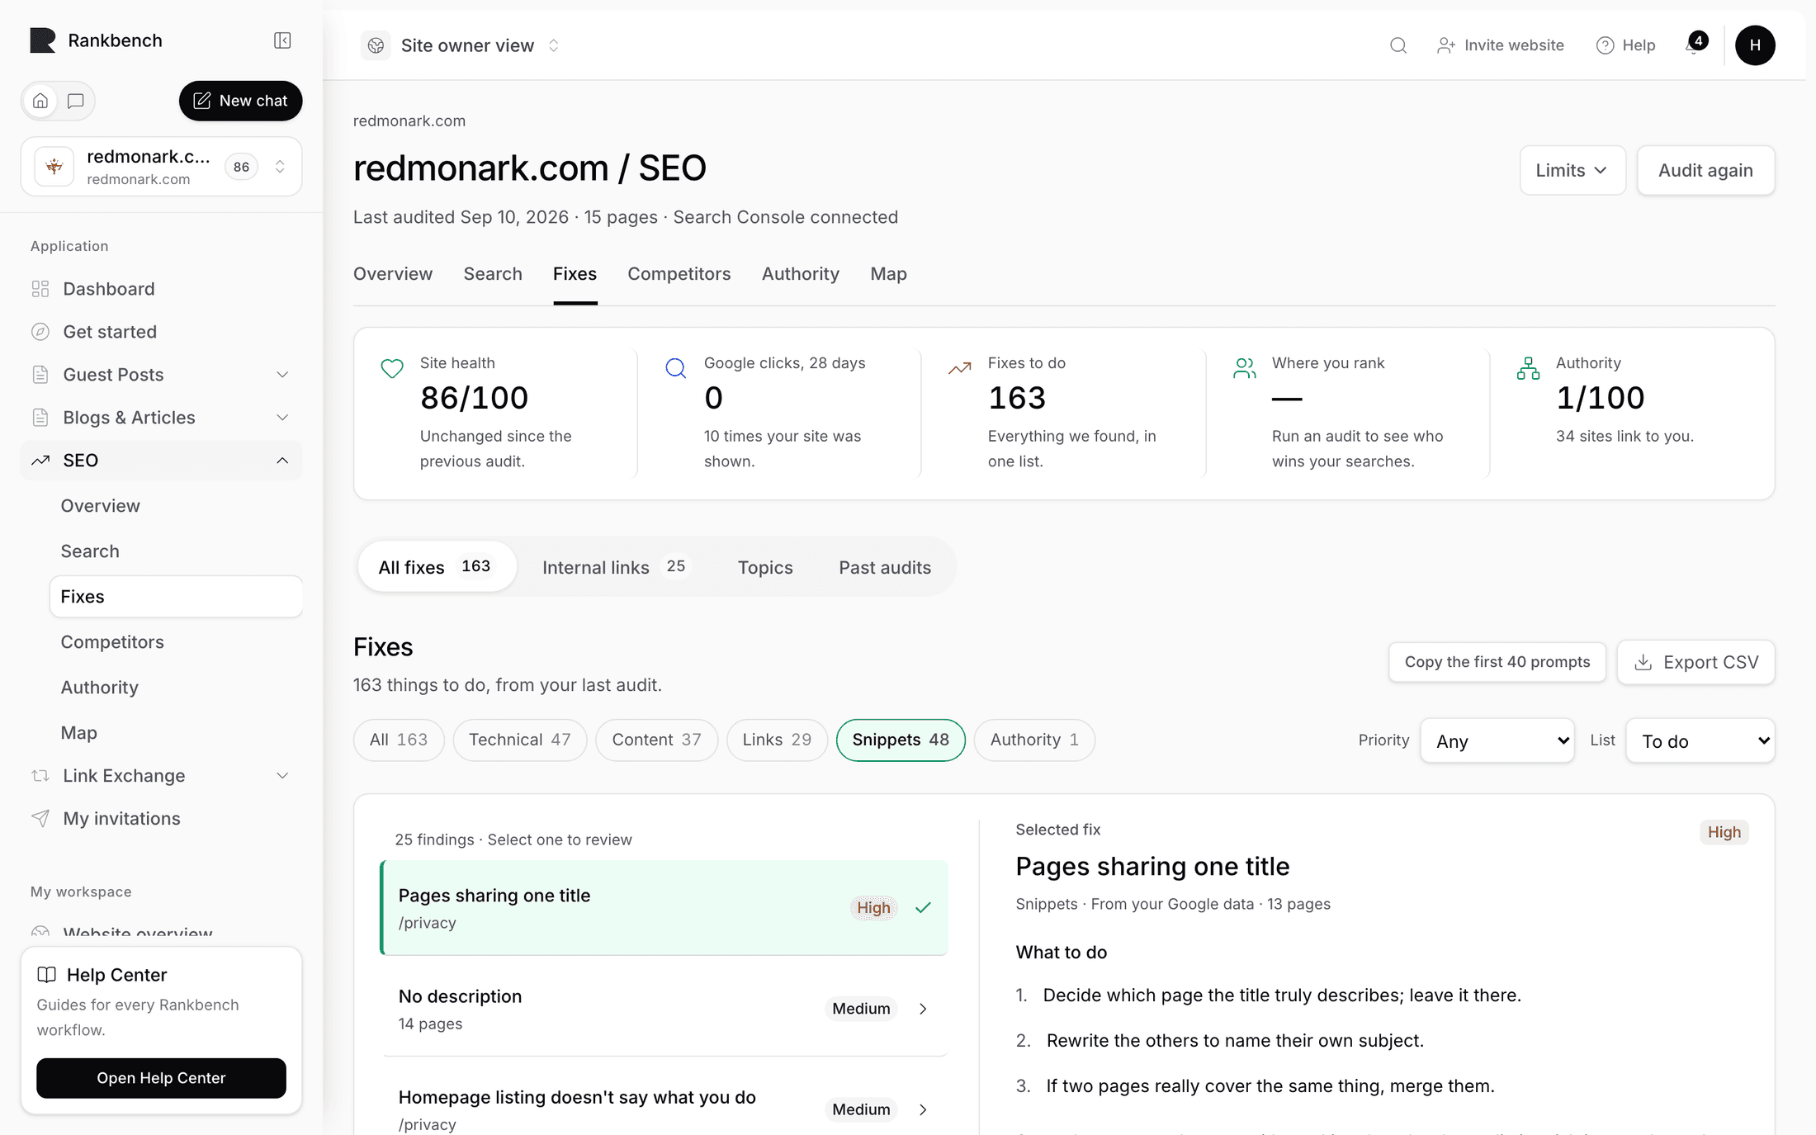Viewport: 1816px width, 1135px height.
Task: Click Copy the first 40 prompts
Action: coord(1497,662)
